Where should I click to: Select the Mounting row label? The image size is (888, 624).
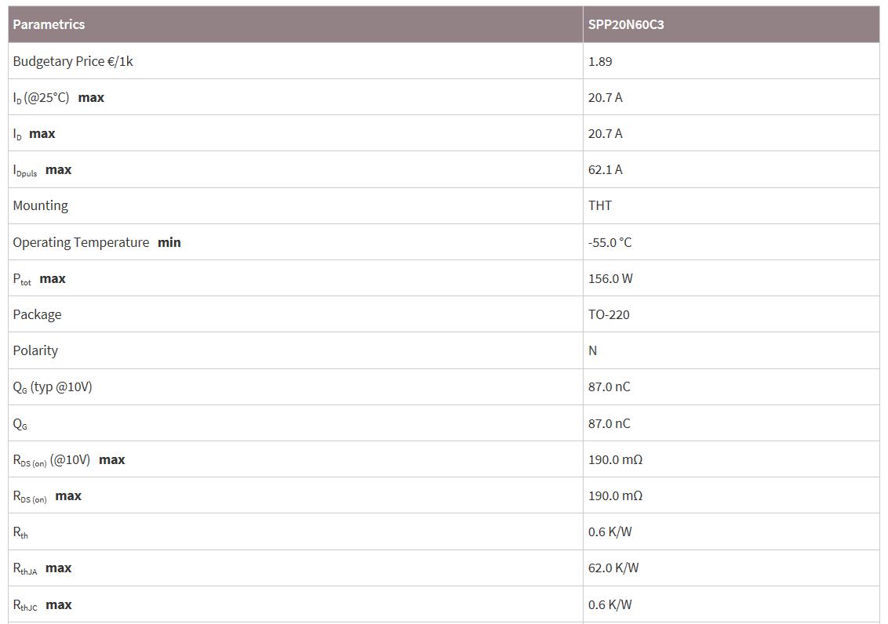coord(41,205)
